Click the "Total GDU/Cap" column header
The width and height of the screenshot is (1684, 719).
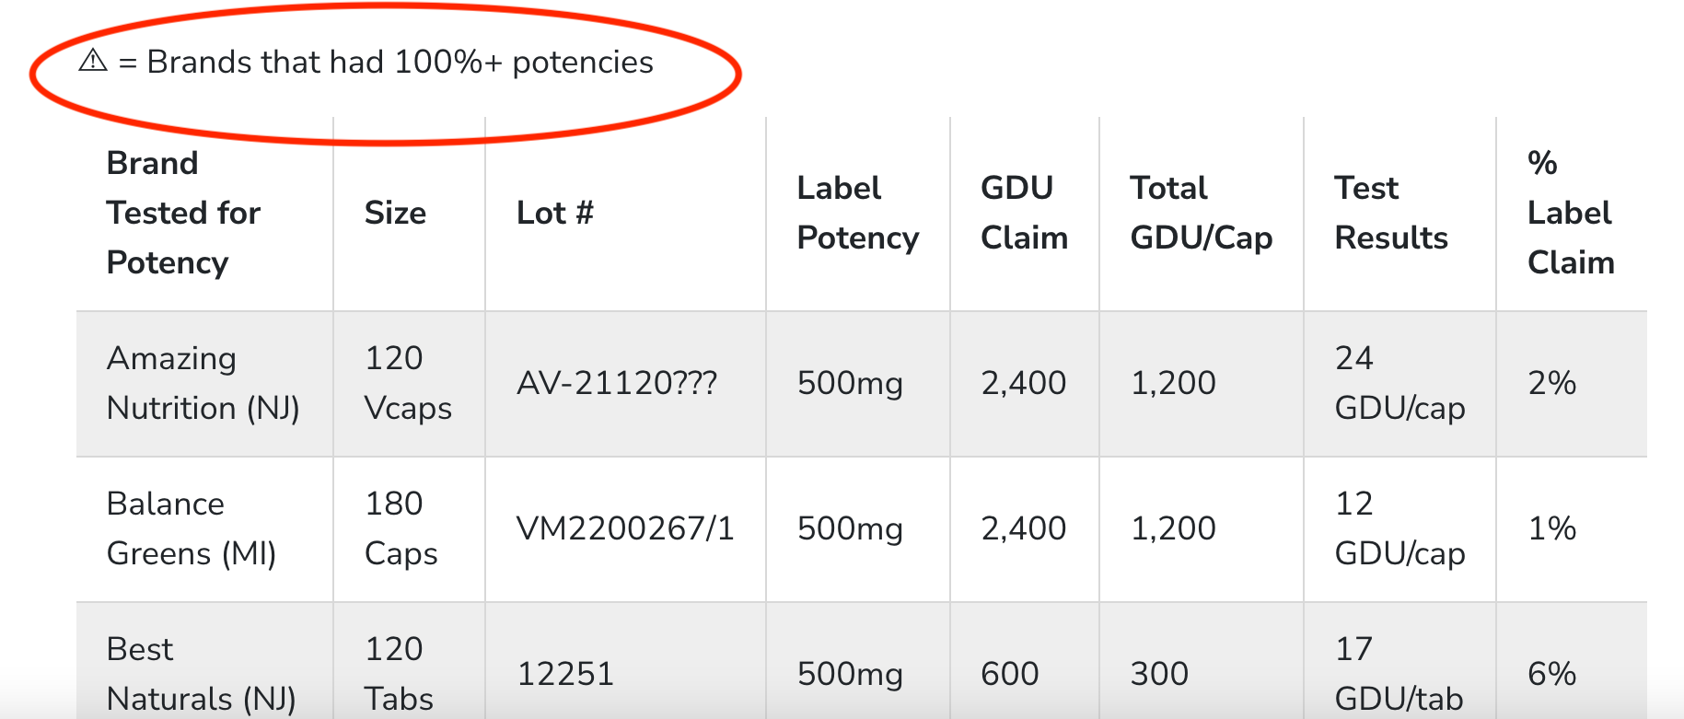(1201, 213)
